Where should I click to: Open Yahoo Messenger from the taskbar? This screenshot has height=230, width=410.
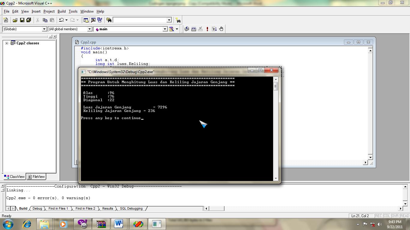point(82,224)
